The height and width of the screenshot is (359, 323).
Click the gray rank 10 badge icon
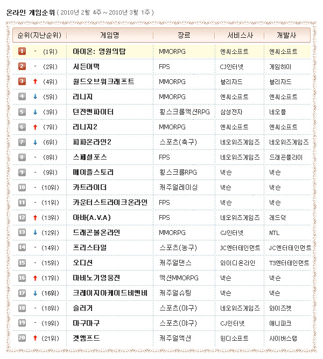pos(22,187)
